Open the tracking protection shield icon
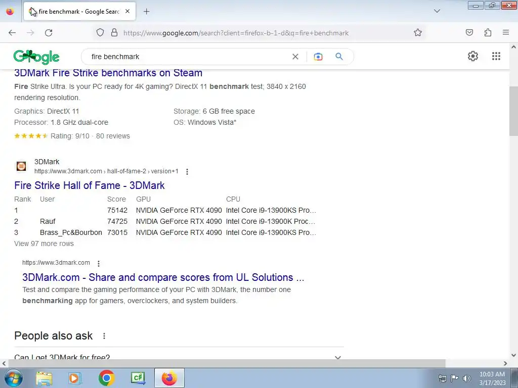 [100, 33]
